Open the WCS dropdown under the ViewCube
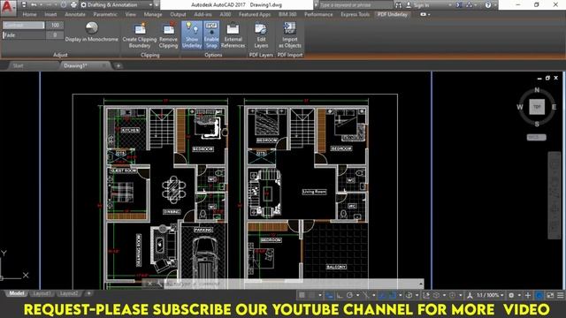Viewport: 566px width, 318px height. tap(537, 138)
